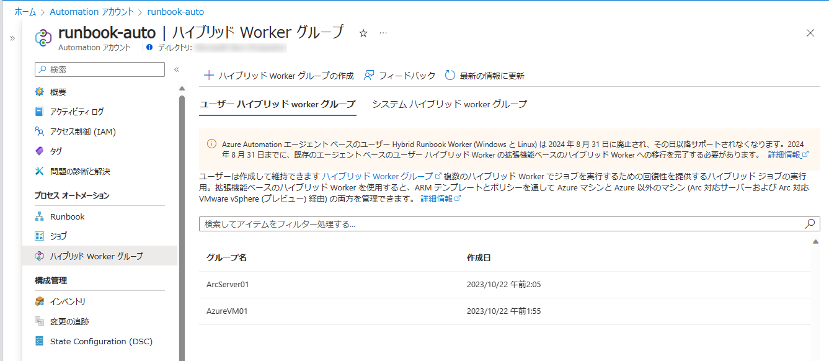The height and width of the screenshot is (361, 829).
Task: Click date 2023/10/22 午前2:05 cell
Action: click(x=505, y=285)
